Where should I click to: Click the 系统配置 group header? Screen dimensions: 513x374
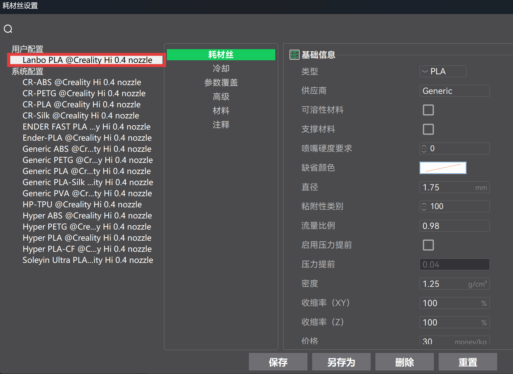pyautogui.click(x=28, y=71)
